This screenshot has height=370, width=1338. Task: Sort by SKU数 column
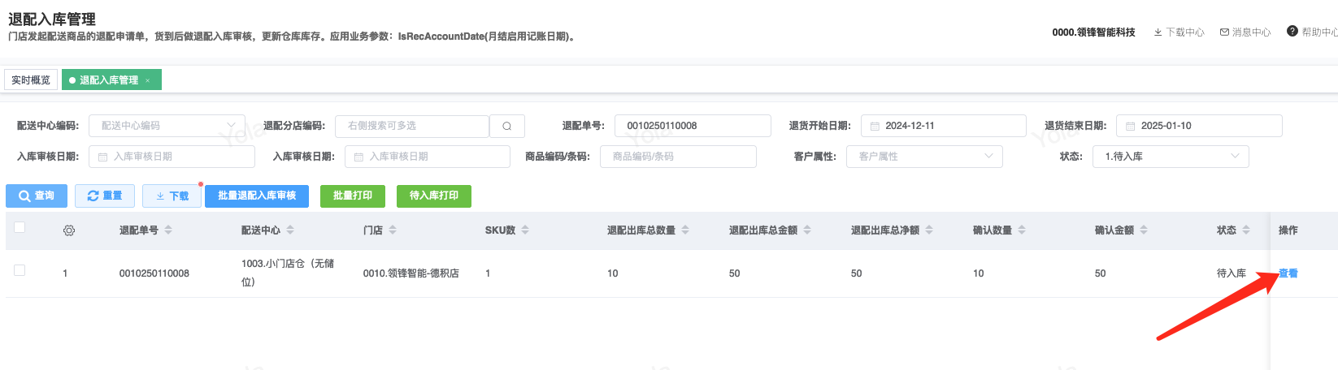pos(525,230)
